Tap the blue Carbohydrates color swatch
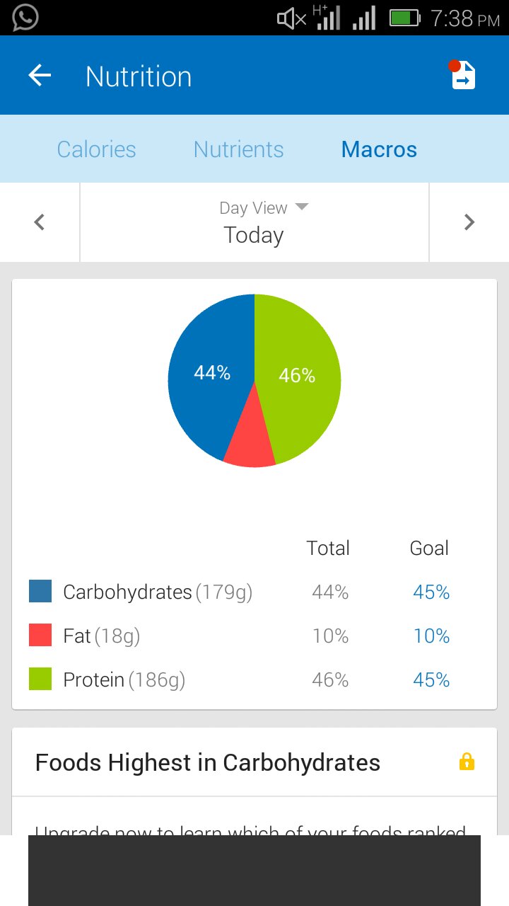The height and width of the screenshot is (906, 509). pyautogui.click(x=40, y=591)
